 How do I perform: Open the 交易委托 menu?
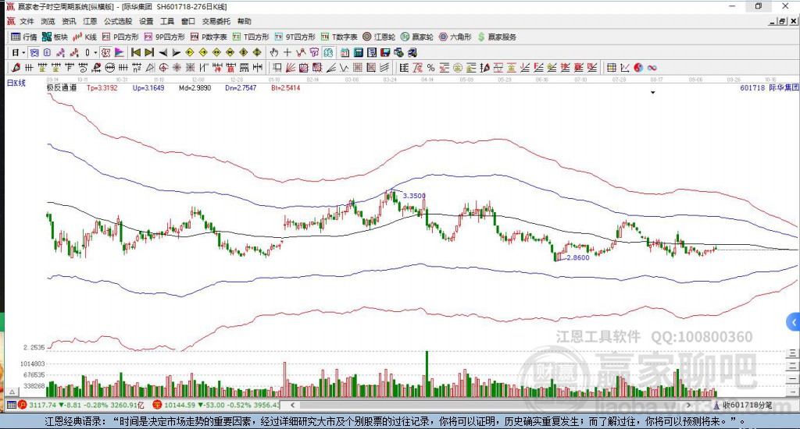(216, 21)
